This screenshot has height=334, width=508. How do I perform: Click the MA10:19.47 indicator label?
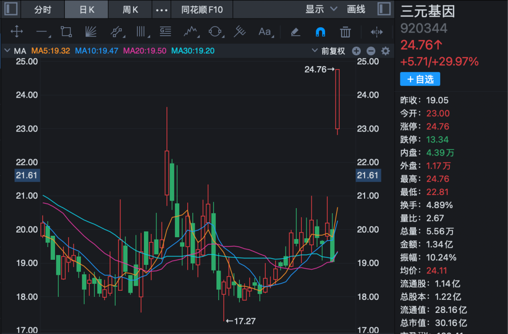point(96,51)
